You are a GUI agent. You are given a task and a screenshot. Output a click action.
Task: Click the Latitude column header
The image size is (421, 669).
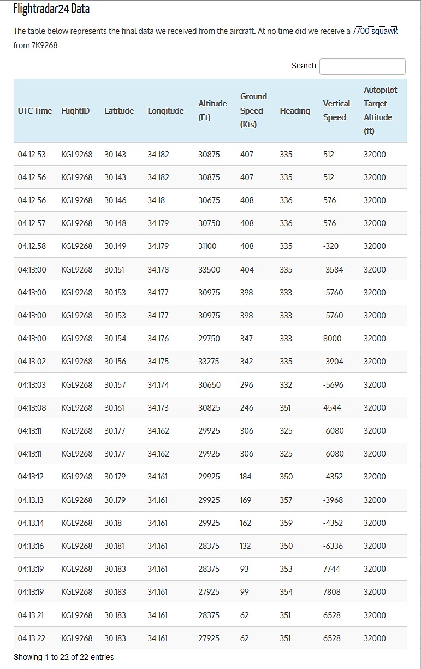(x=119, y=111)
